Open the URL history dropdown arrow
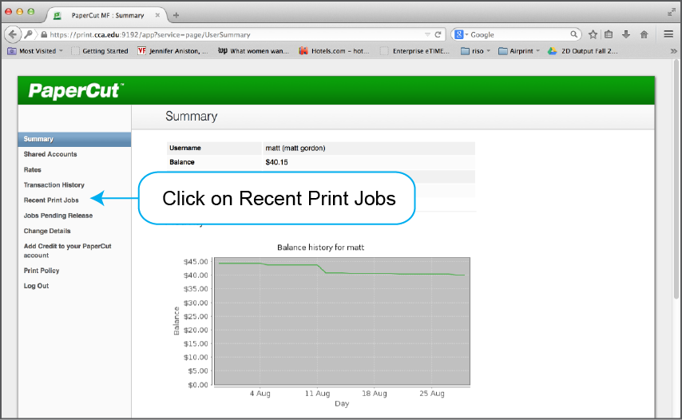682x420 pixels. point(427,34)
